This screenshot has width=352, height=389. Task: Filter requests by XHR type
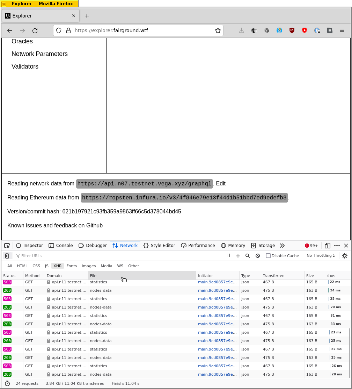point(57,266)
